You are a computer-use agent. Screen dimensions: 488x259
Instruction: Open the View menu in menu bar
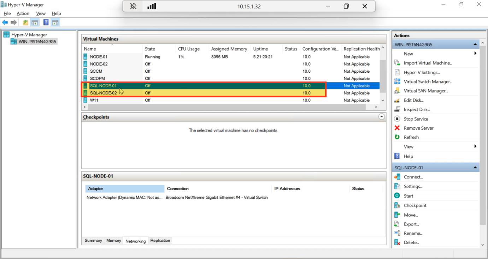(x=41, y=13)
